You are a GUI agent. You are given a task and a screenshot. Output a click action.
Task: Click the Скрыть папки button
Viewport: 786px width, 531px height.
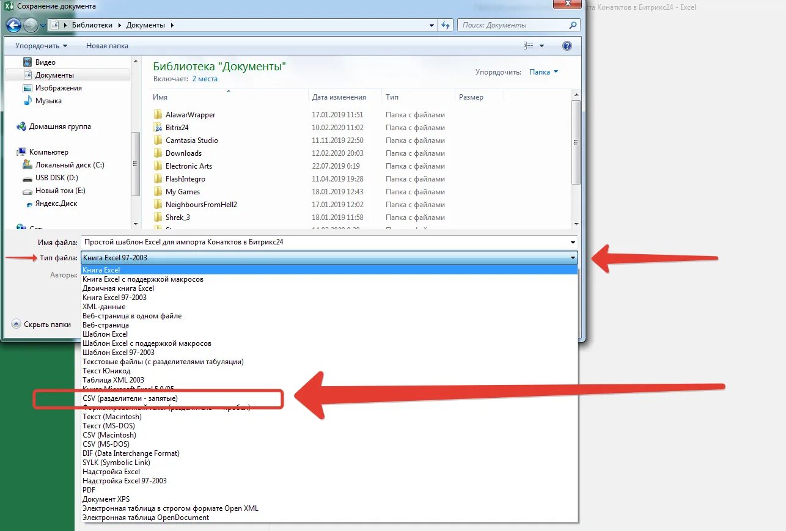click(42, 324)
